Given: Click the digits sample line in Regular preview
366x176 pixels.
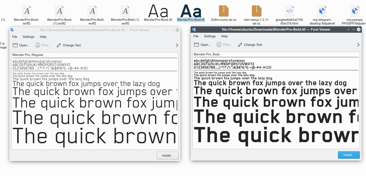Looking at the screenshot, I should [x=50, y=68].
